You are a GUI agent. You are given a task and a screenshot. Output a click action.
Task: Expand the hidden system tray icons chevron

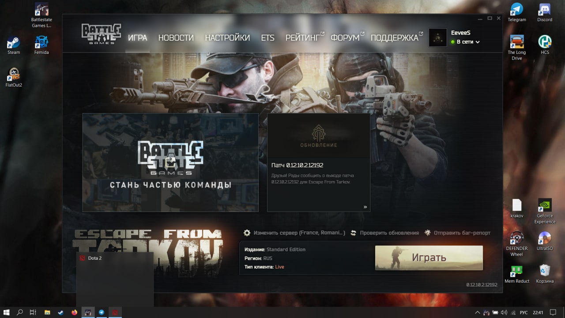[x=477, y=312]
